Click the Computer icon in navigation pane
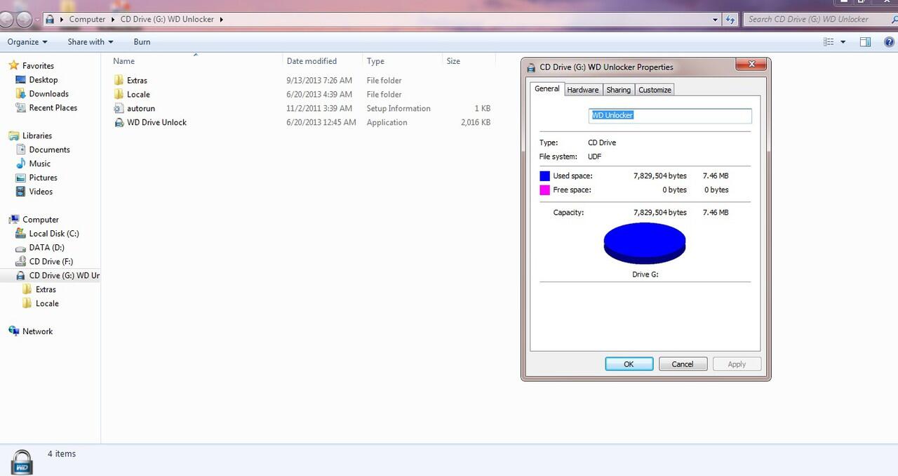 tap(13, 219)
